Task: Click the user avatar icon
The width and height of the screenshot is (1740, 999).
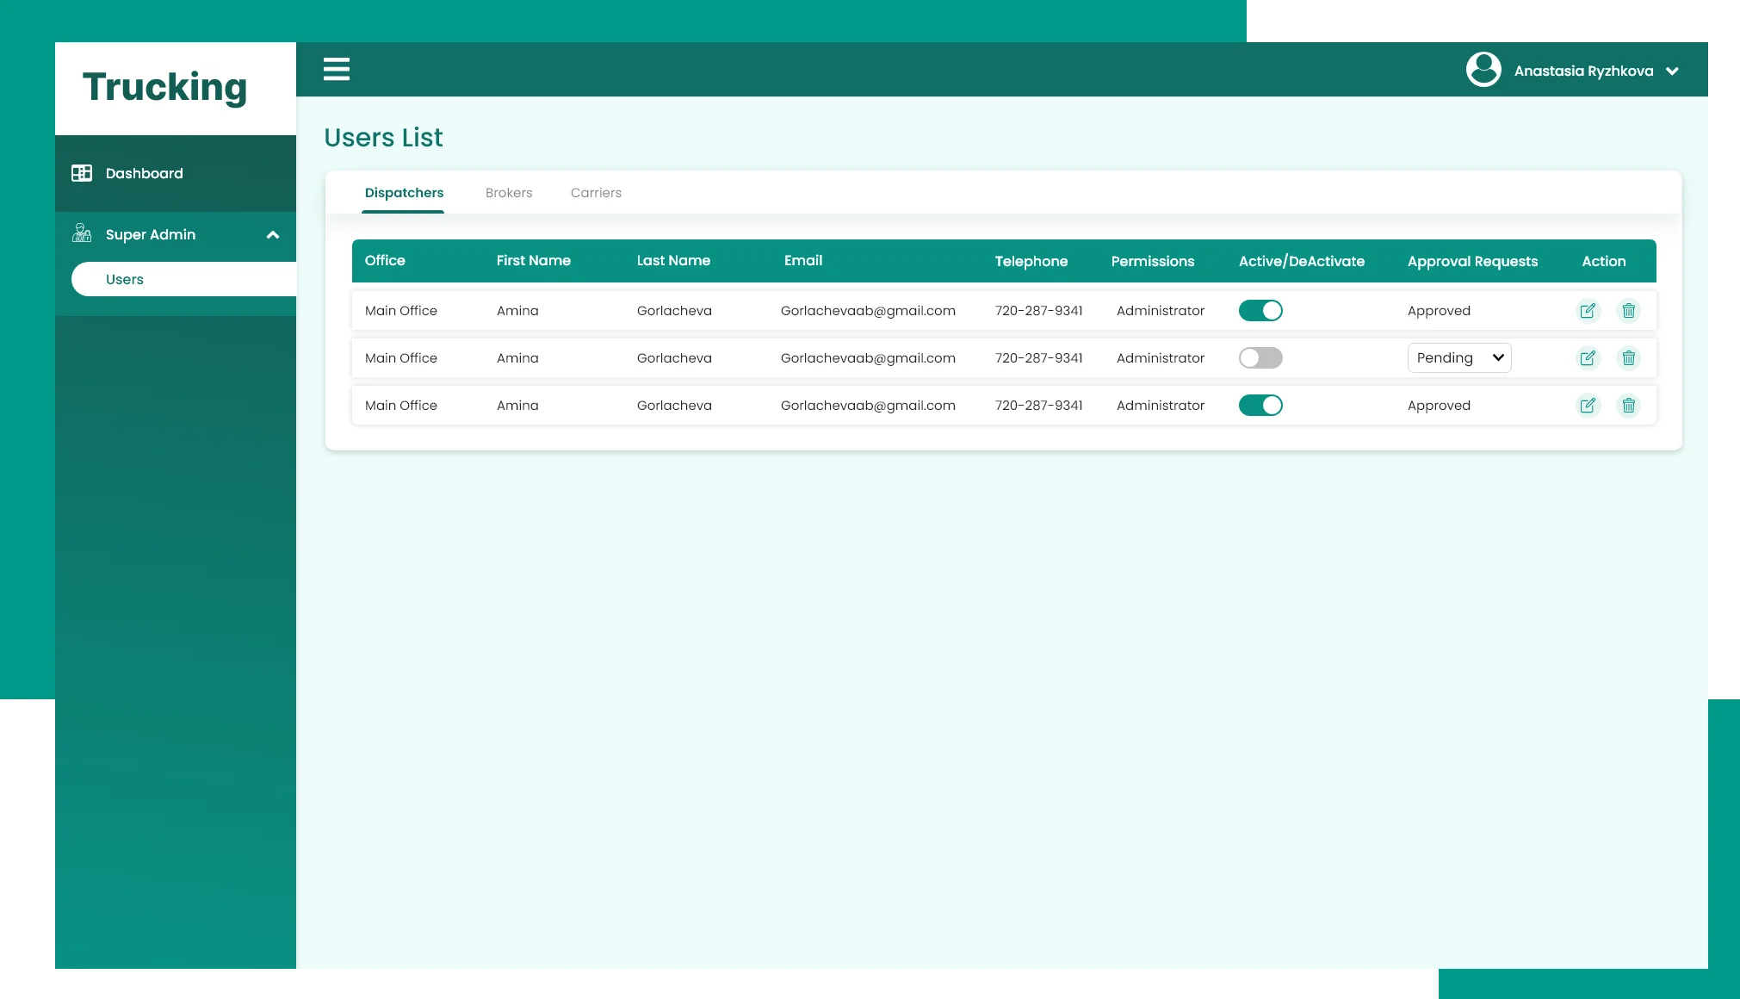Action: pos(1483,70)
